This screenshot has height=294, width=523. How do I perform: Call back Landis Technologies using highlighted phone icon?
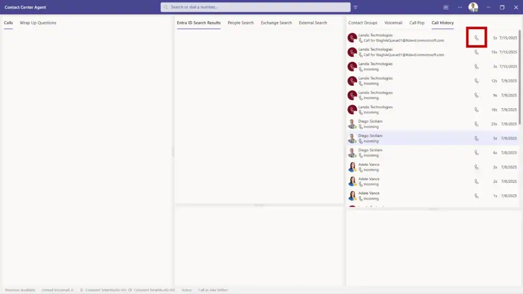click(476, 37)
